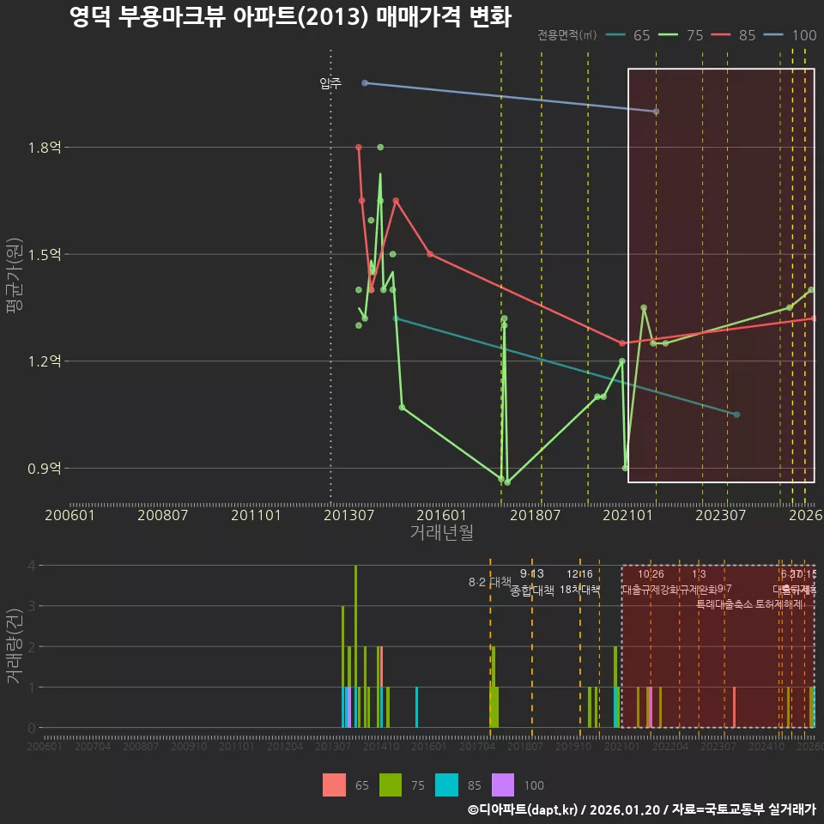Click the '0.9억' y-axis label
The width and height of the screenshot is (824, 824).
coord(45,469)
